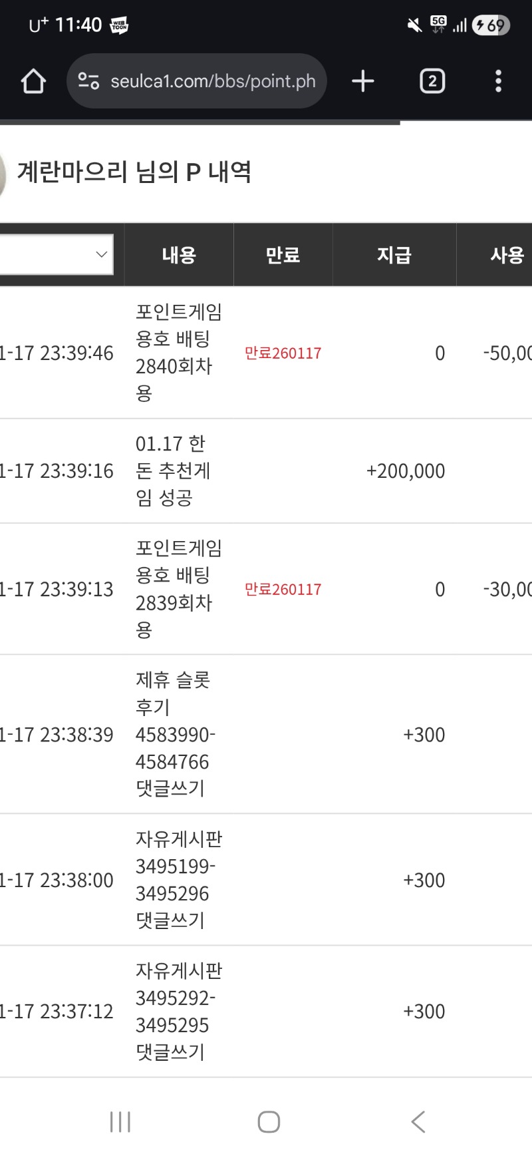
Task: Select the 지급 column header
Action: tap(394, 255)
